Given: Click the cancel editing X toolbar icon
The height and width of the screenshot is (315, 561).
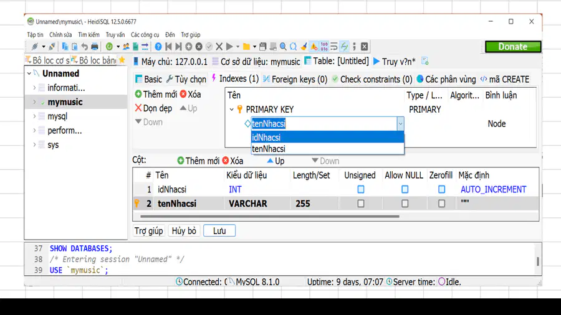Looking at the screenshot, I should (219, 47).
